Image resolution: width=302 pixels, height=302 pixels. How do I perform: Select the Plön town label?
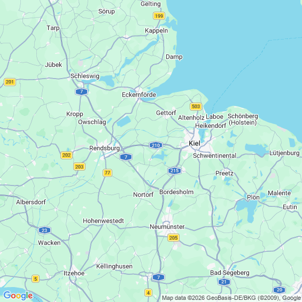253,197
